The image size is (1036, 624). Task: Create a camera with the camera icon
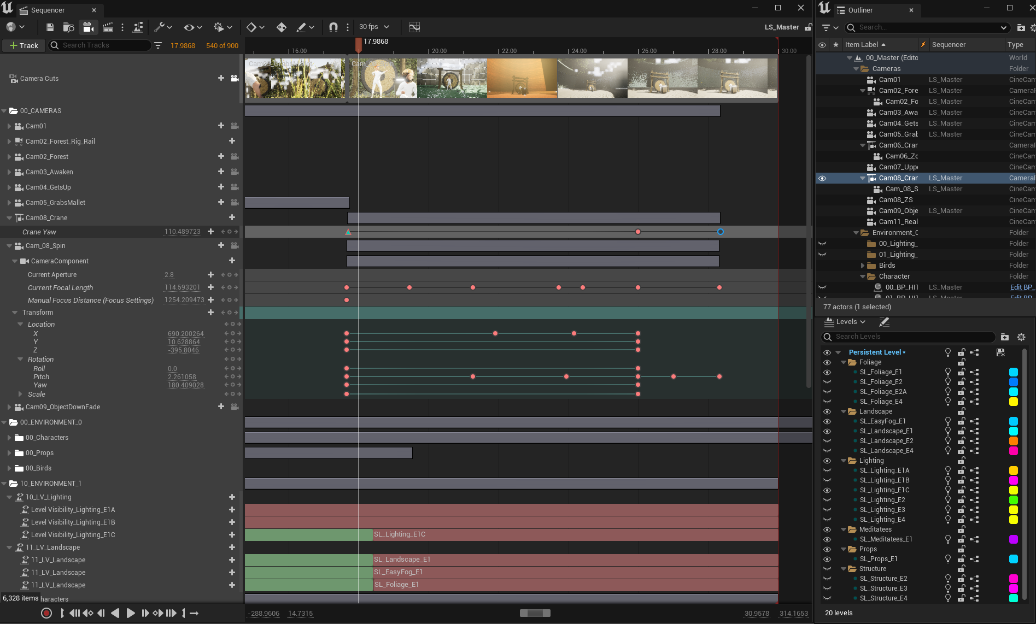click(x=88, y=27)
